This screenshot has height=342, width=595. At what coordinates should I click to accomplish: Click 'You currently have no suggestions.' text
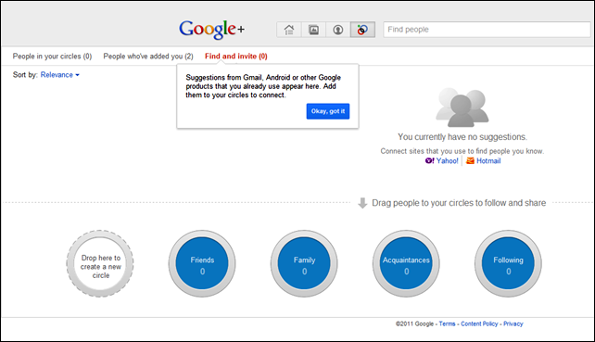pos(462,137)
